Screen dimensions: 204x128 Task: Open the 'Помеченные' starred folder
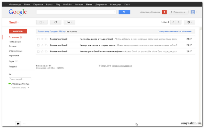(x=15, y=42)
